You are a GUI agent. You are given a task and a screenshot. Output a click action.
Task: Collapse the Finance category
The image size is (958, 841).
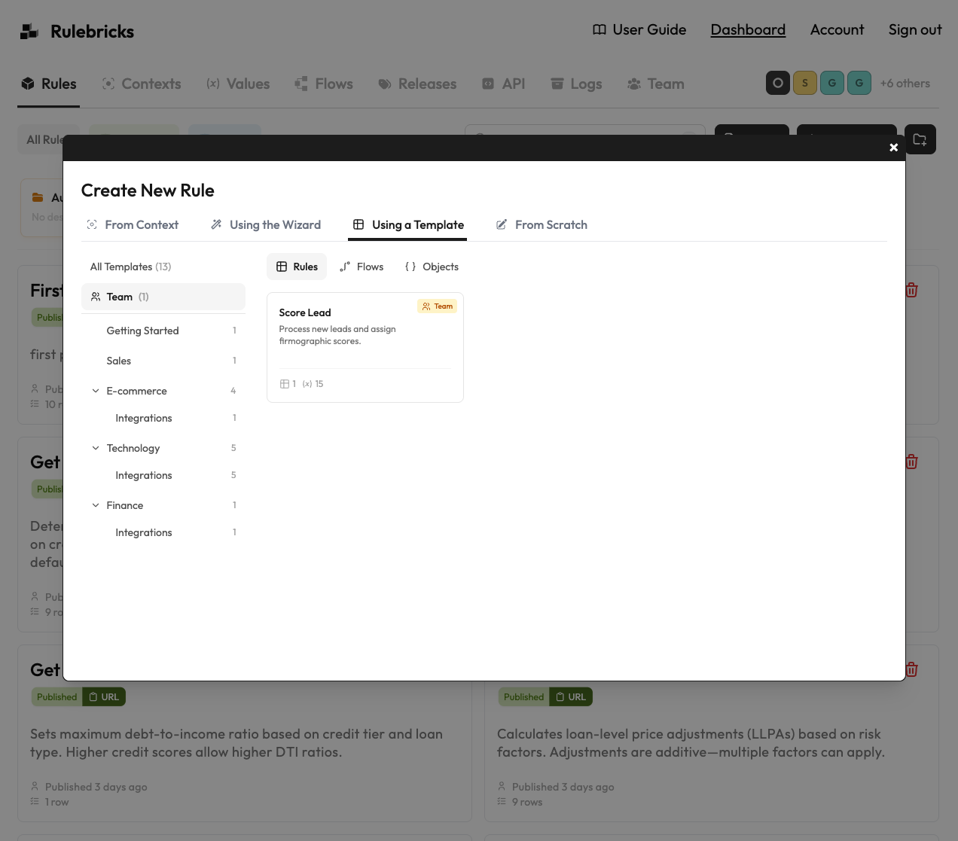(x=96, y=505)
